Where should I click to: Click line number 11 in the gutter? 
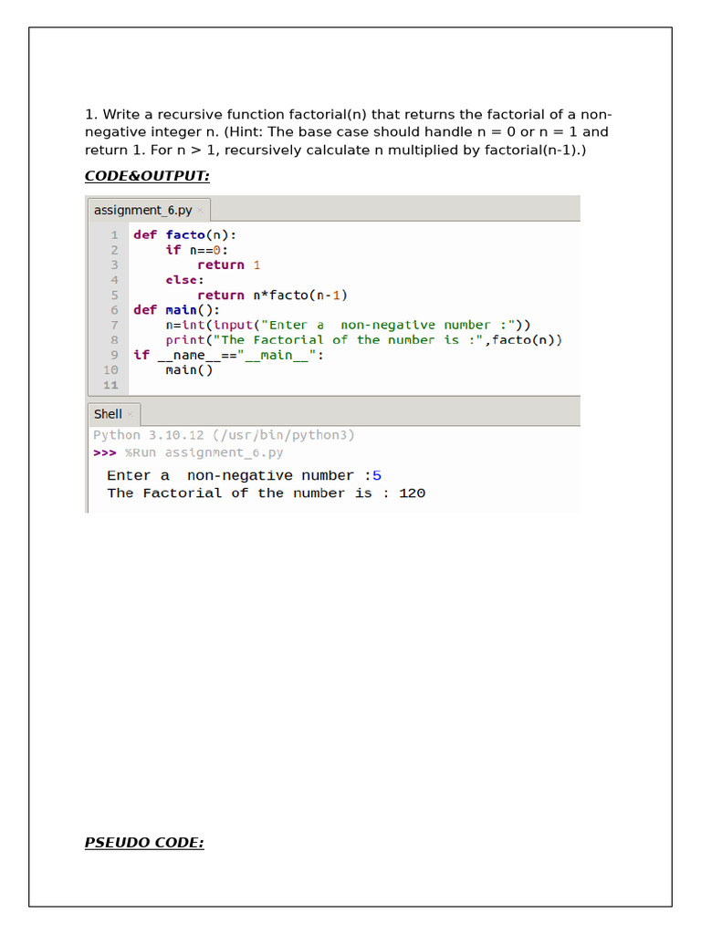coord(110,385)
